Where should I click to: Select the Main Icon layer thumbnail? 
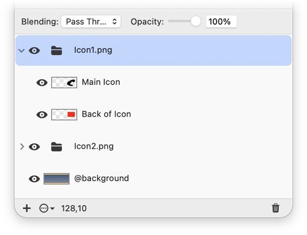[x=64, y=82]
